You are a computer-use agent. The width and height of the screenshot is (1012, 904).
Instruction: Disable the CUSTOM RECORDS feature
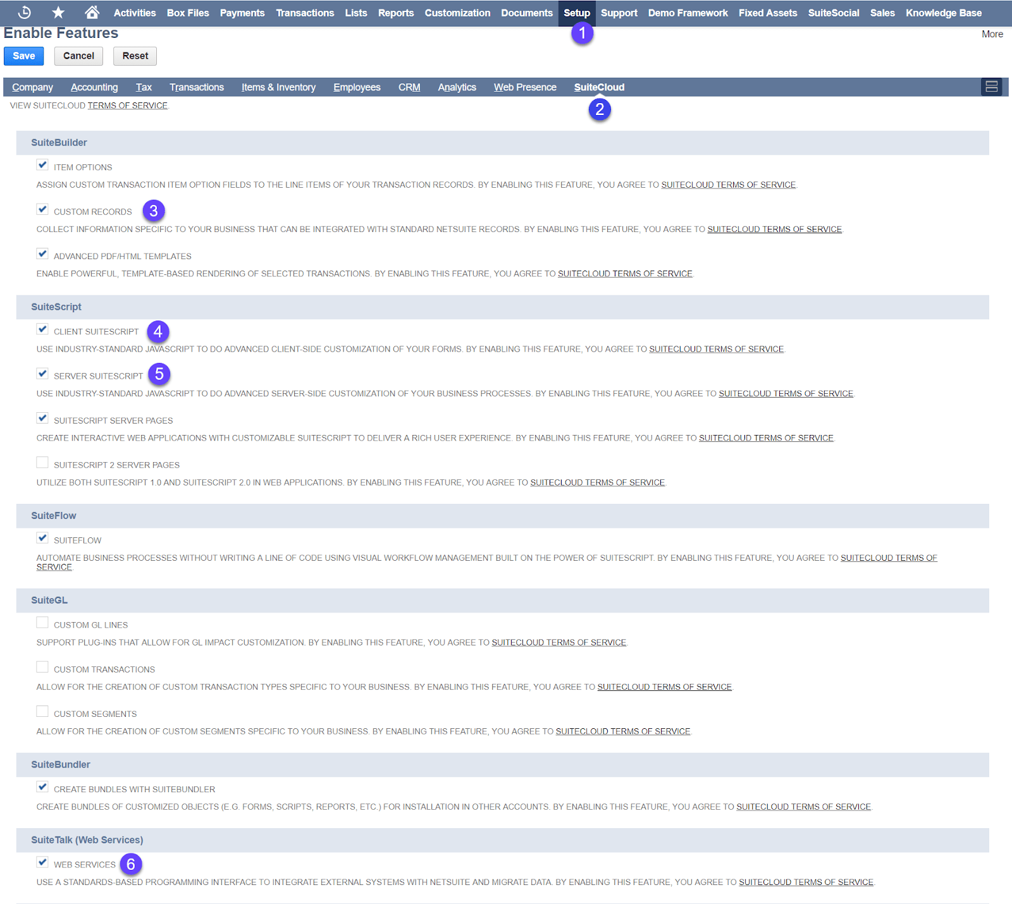point(42,209)
